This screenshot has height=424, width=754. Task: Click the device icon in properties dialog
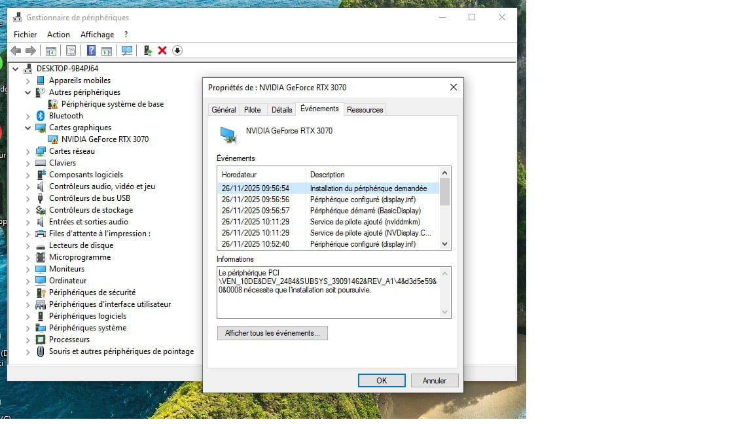[228, 135]
